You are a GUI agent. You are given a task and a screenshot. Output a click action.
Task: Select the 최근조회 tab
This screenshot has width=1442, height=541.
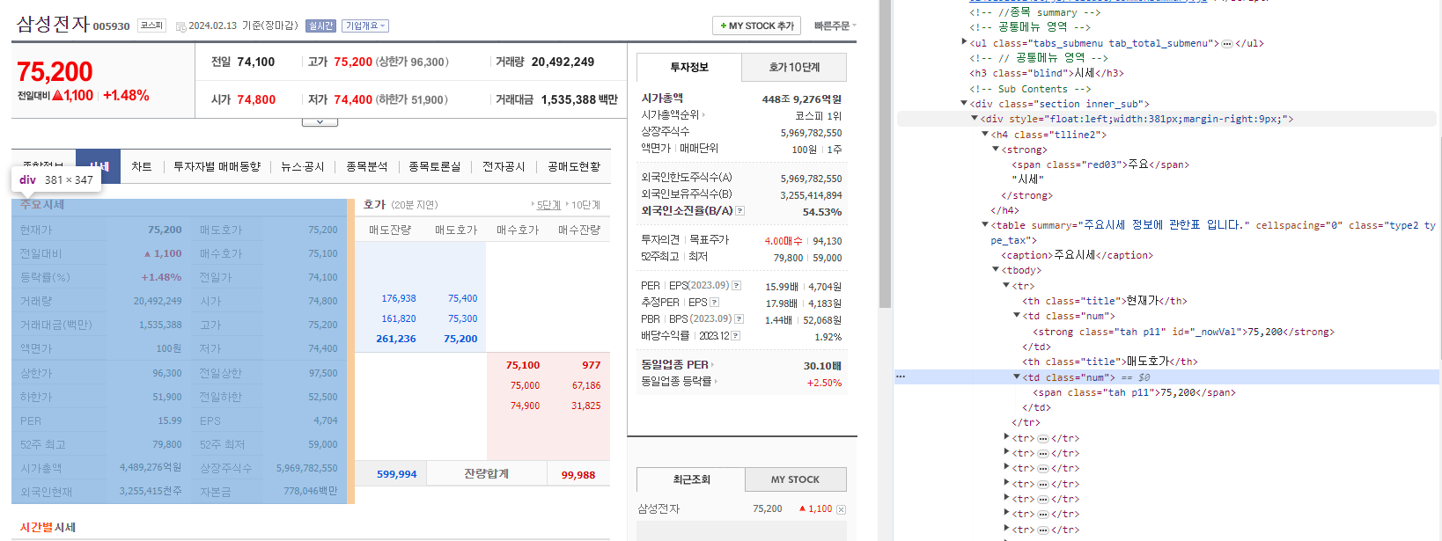pyautogui.click(x=691, y=479)
